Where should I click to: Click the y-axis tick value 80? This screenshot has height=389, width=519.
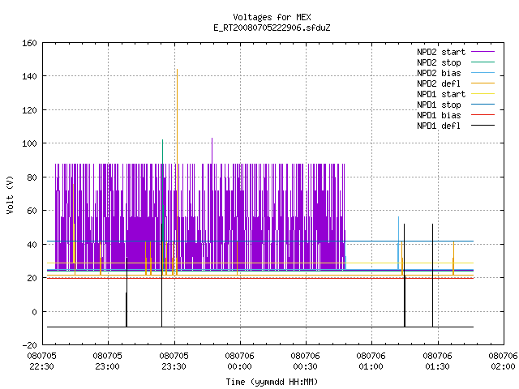coord(32,177)
